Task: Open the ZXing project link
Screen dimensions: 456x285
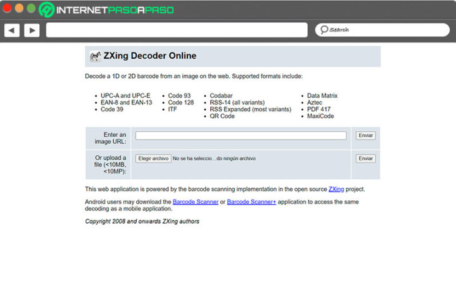Action: coord(336,189)
